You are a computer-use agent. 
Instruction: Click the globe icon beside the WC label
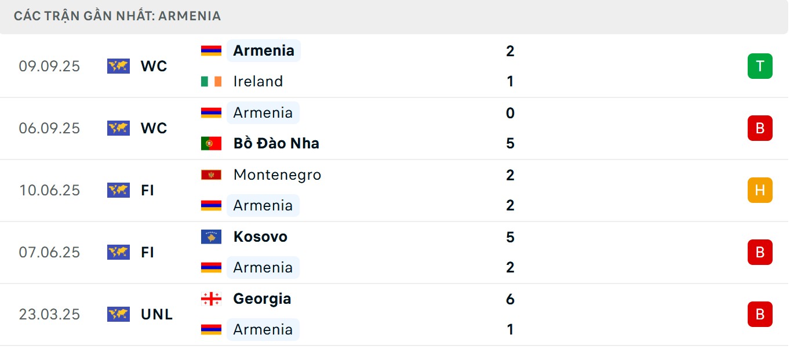118,66
